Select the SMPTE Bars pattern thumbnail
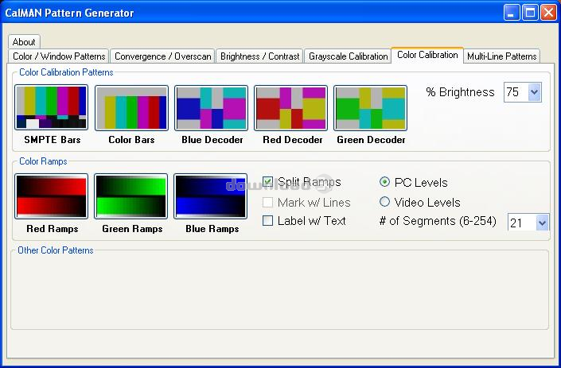 point(51,107)
